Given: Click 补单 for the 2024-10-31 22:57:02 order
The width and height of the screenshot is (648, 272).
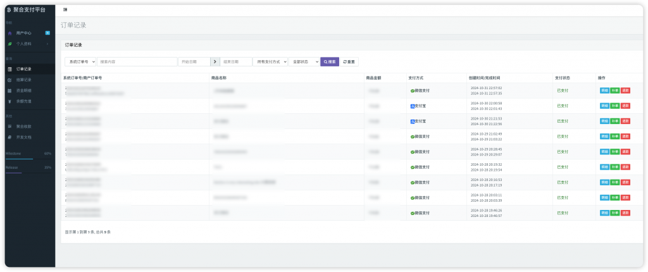Looking at the screenshot, I should point(614,90).
